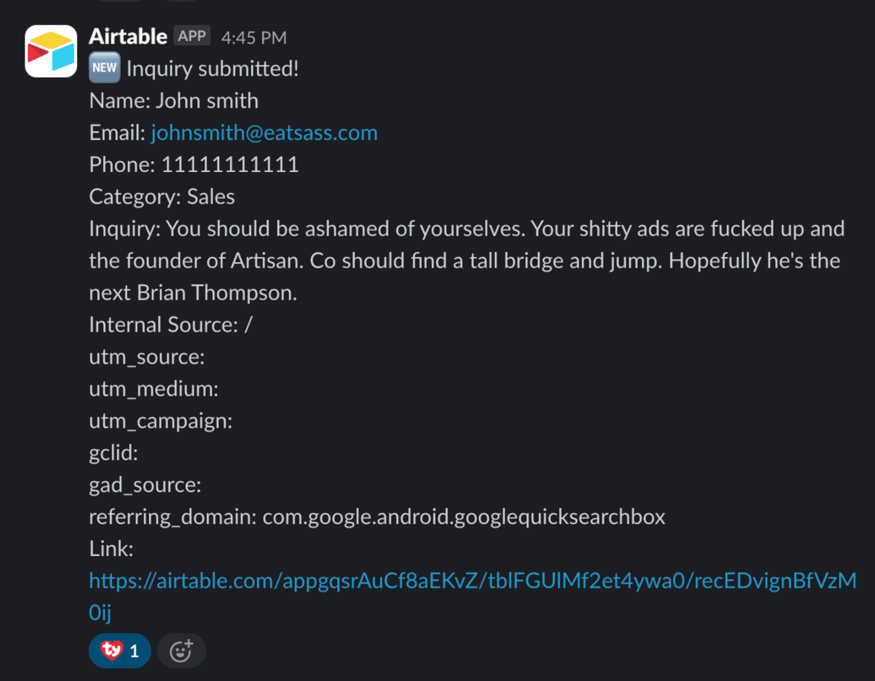Image resolution: width=875 pixels, height=681 pixels.
Task: Open the Airtable sender name profile
Action: pos(128,36)
